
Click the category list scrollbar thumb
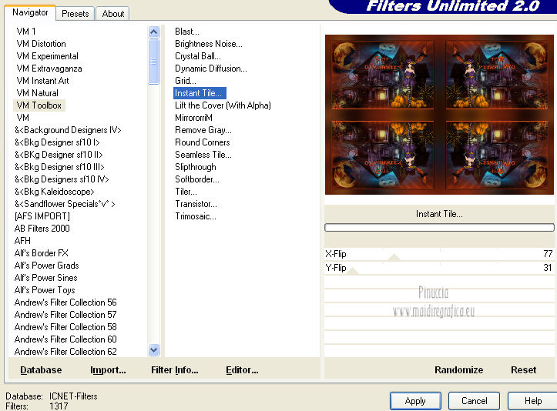154,62
